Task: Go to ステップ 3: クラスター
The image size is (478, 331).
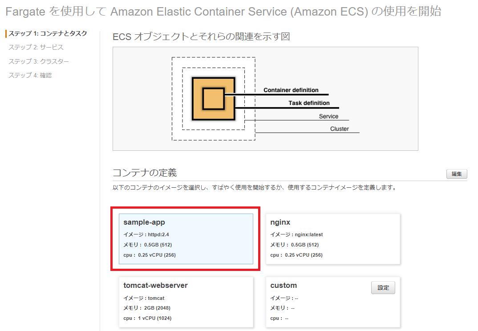Action: [39, 61]
